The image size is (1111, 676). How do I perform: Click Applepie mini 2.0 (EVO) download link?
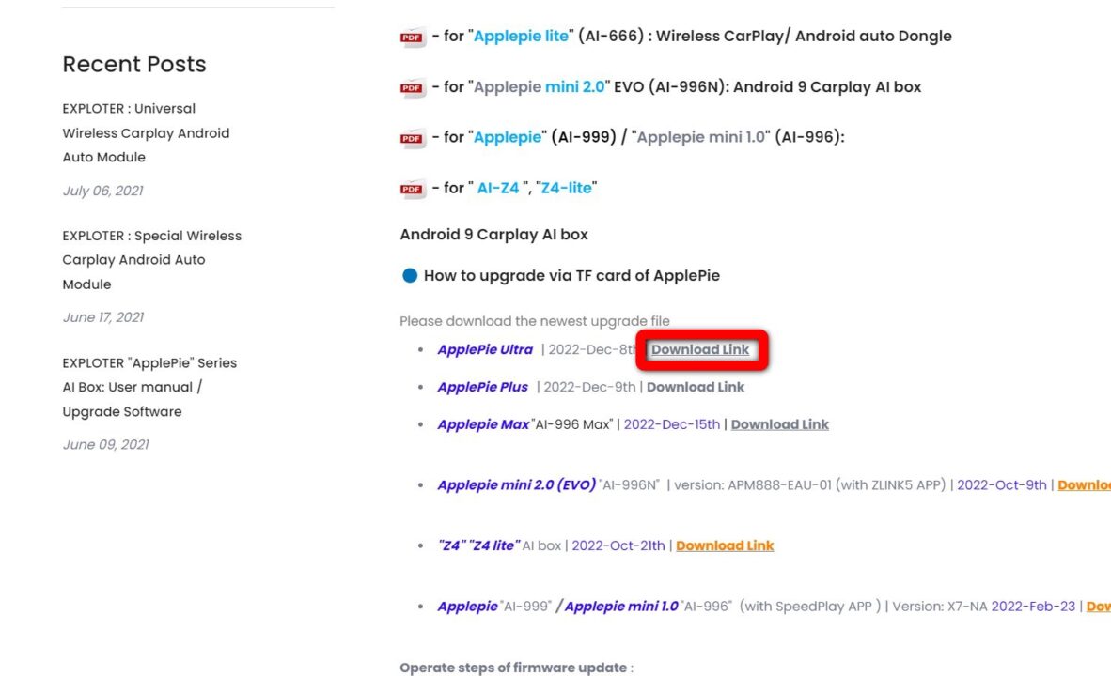coord(1084,485)
